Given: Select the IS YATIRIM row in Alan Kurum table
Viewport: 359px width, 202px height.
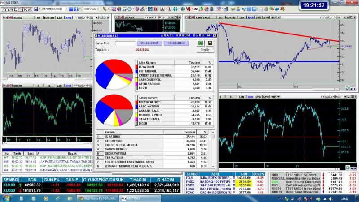Looking at the screenshot, I should (x=174, y=67).
